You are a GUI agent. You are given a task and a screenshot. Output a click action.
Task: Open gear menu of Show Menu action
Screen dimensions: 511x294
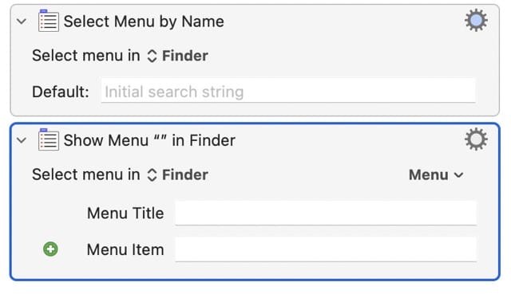click(x=476, y=139)
